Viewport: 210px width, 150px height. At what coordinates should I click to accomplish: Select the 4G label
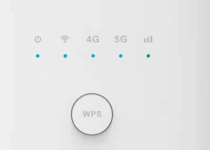pyautogui.click(x=93, y=39)
